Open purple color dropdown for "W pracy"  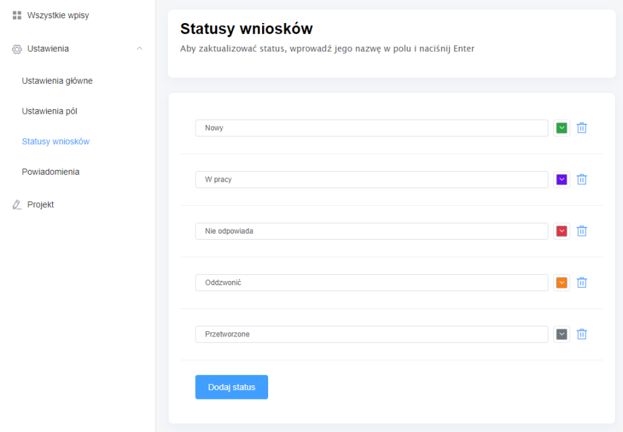point(561,179)
